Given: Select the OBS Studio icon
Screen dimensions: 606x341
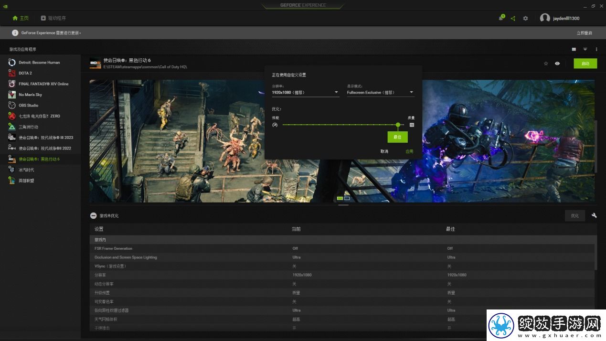Looking at the screenshot, I should coord(12,106).
